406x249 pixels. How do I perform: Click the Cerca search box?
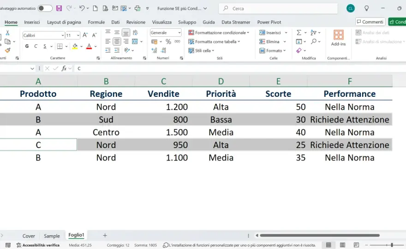click(278, 8)
